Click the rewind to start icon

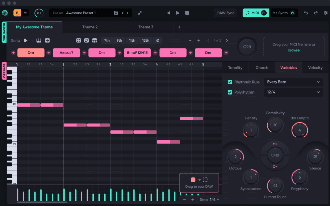pos(168,13)
